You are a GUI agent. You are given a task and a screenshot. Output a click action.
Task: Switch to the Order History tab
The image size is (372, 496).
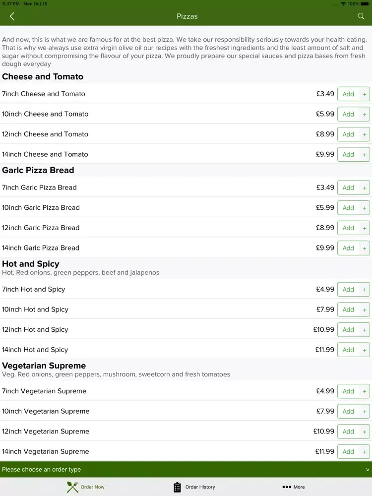click(194, 487)
